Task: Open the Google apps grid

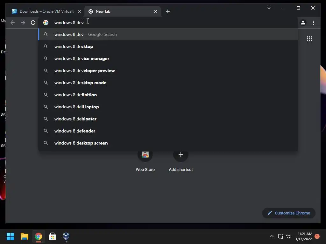Action: pyautogui.click(x=309, y=39)
